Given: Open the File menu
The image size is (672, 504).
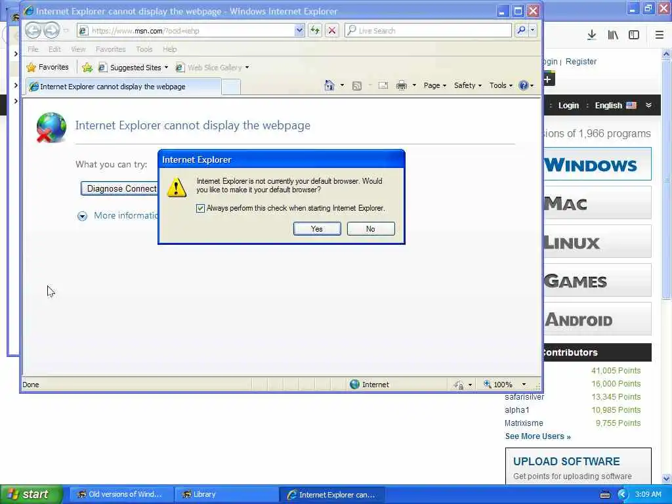Looking at the screenshot, I should click(33, 49).
